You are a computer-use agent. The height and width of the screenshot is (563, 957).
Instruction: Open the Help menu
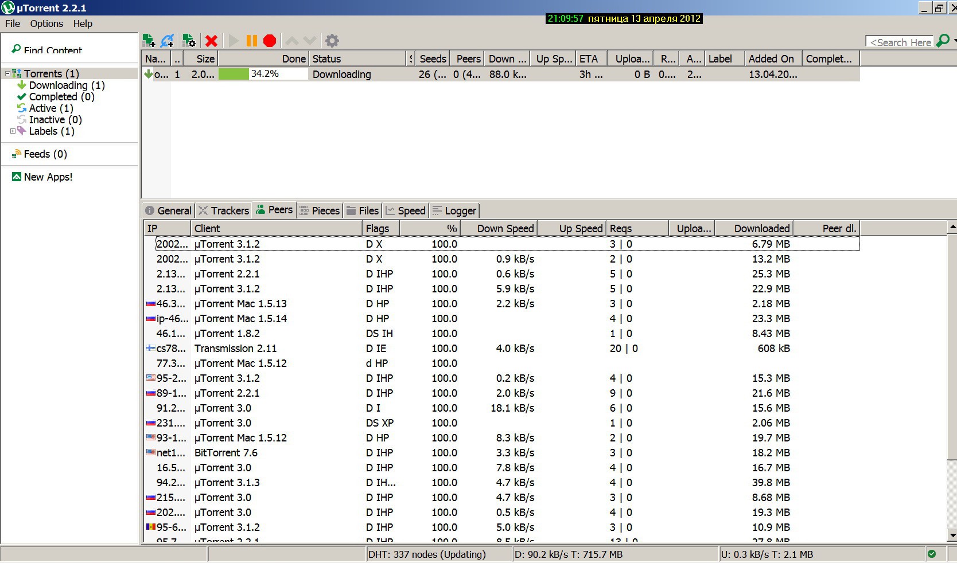[x=83, y=24]
